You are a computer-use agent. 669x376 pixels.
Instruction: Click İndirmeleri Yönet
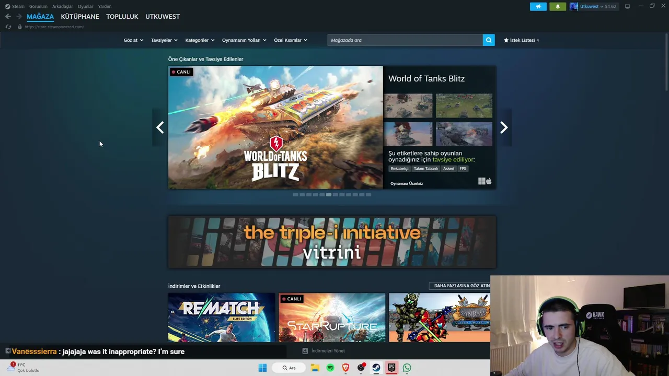(x=328, y=351)
